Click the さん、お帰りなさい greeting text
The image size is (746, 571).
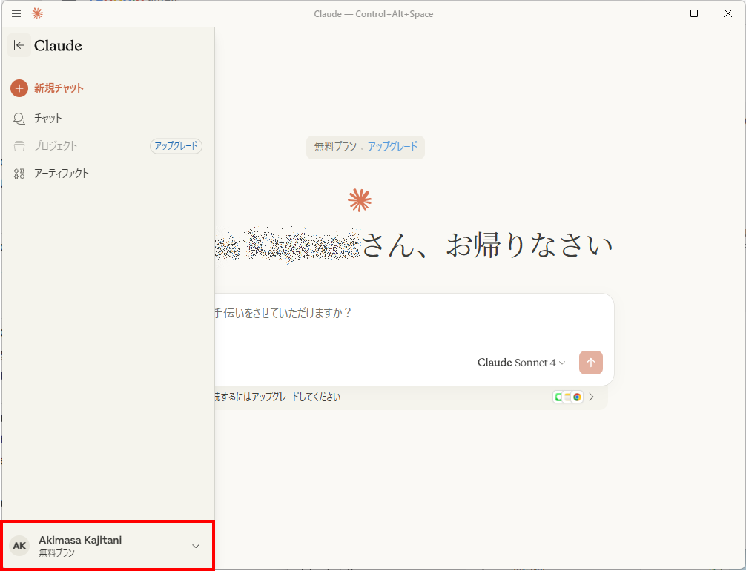(x=487, y=245)
